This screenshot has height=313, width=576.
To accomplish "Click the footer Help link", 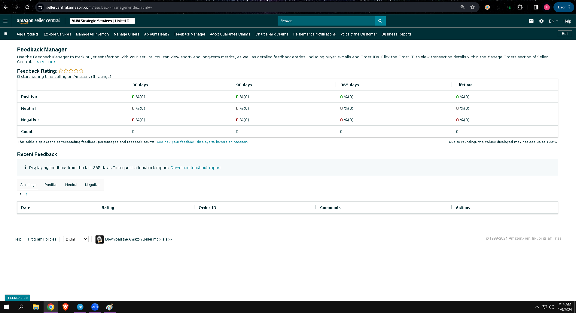I will pyautogui.click(x=17, y=239).
